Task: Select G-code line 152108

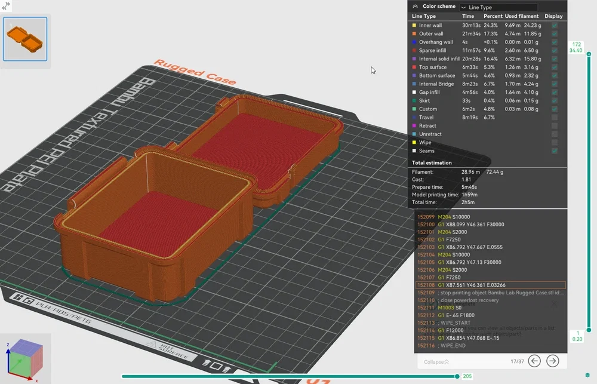Action: [491, 285]
